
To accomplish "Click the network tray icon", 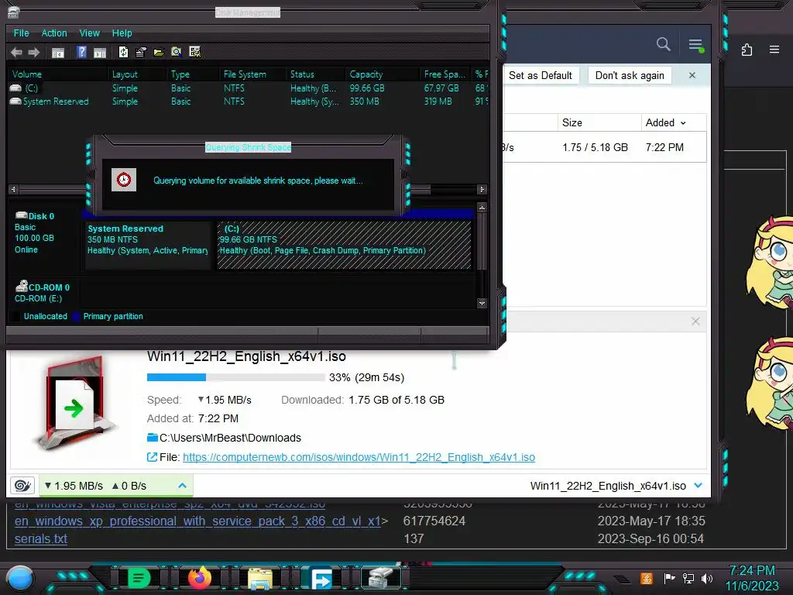I will coord(688,578).
